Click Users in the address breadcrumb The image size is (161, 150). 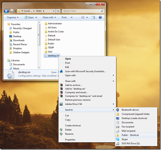(39, 11)
